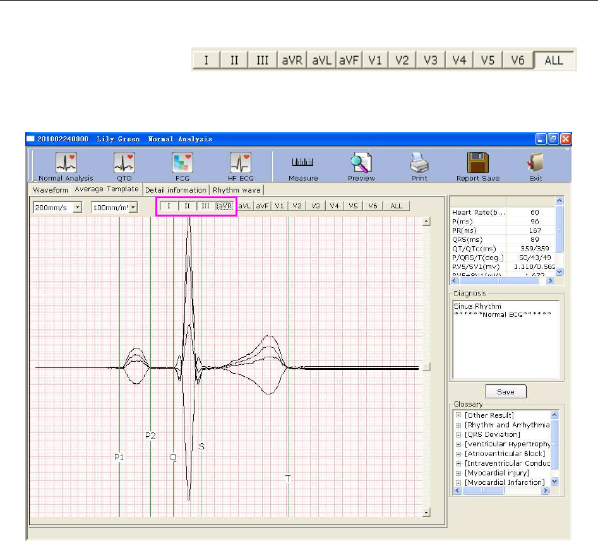Image resolution: width=598 pixels, height=541 pixels.
Task: Show ALL leads above the ECG grid
Action: (x=397, y=206)
